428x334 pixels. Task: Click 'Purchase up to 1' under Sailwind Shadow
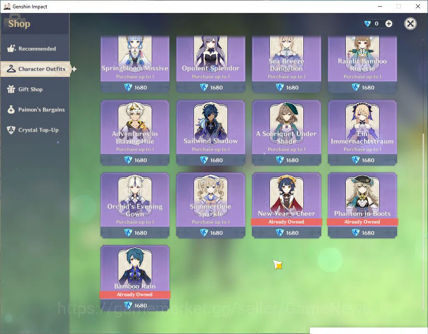tap(211, 149)
